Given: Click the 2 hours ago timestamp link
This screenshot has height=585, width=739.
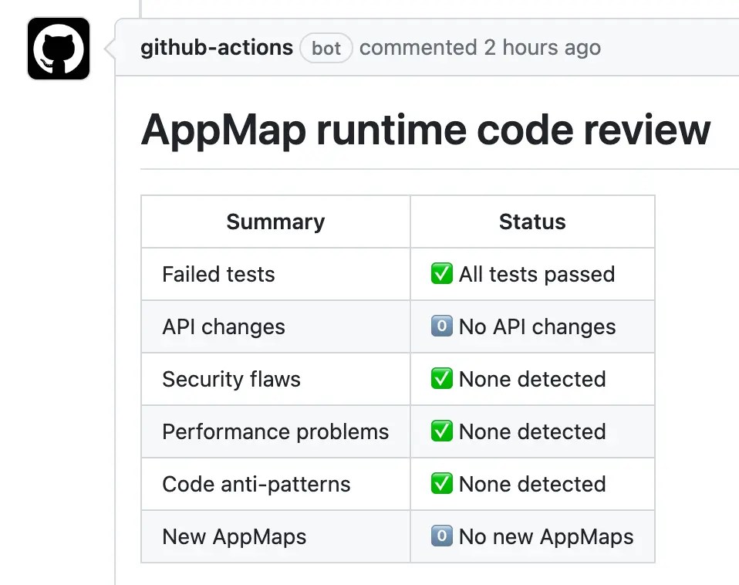Looking at the screenshot, I should [x=540, y=47].
